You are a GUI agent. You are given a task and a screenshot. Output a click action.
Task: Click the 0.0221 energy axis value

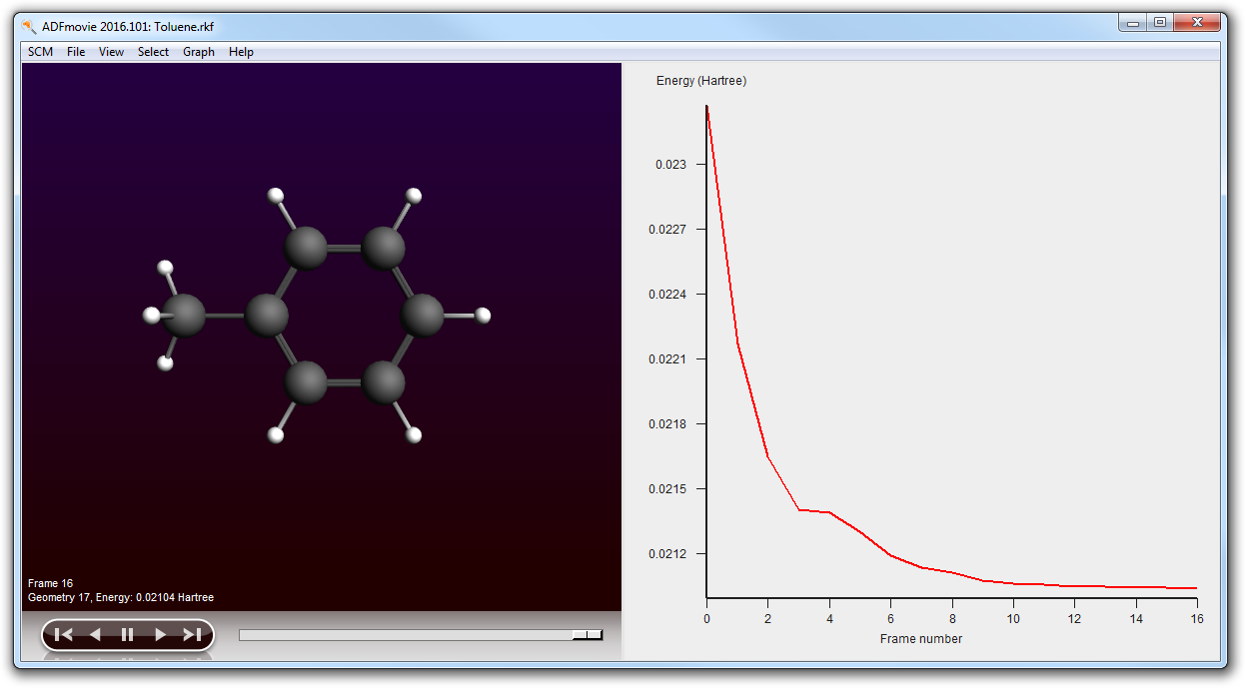pyautogui.click(x=667, y=358)
